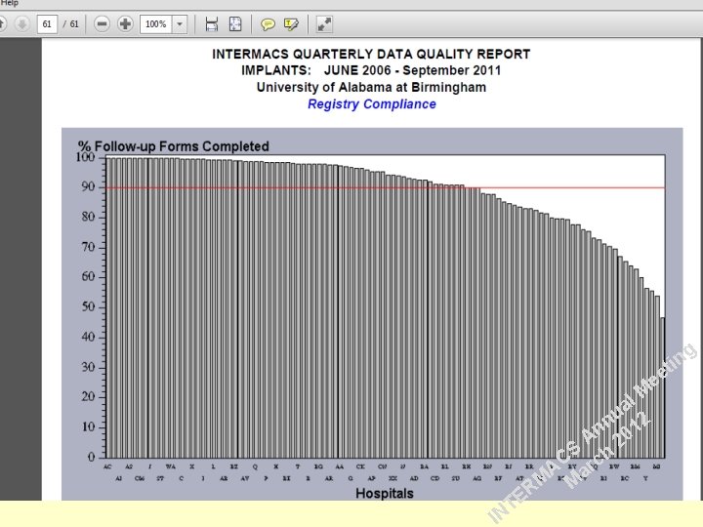703x527 pixels.
Task: Click the 100 y-axis label
Action: 85,157
